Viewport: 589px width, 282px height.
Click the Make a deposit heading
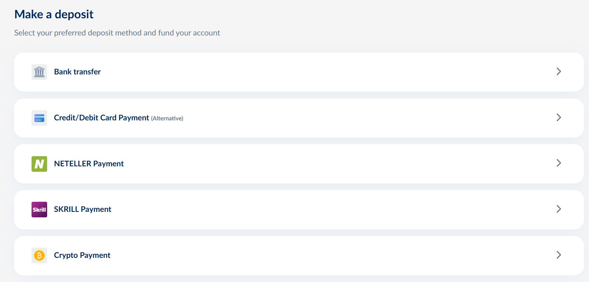click(x=54, y=14)
